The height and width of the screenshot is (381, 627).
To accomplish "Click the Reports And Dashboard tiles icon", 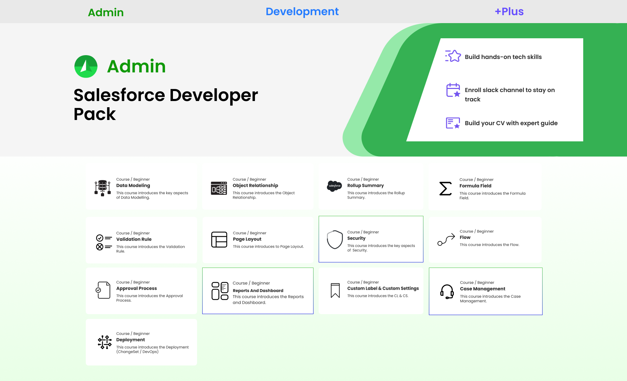I will coord(220,291).
